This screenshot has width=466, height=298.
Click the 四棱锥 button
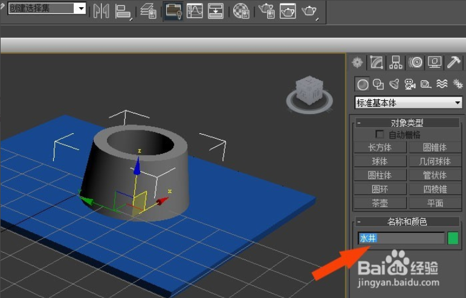(435, 189)
